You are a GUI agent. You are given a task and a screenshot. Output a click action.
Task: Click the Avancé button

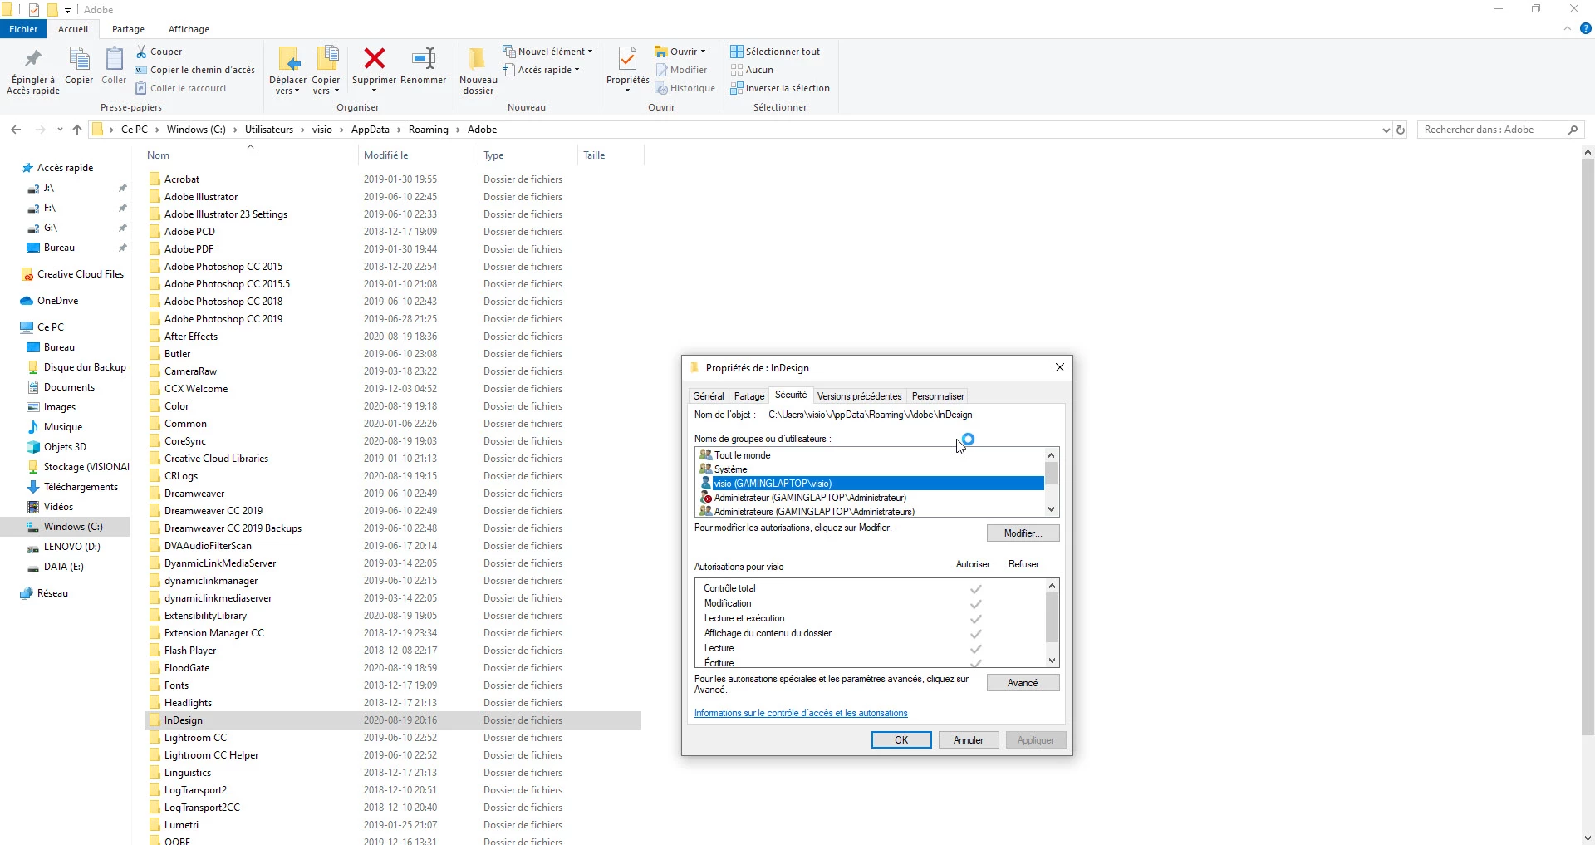pos(1023,683)
